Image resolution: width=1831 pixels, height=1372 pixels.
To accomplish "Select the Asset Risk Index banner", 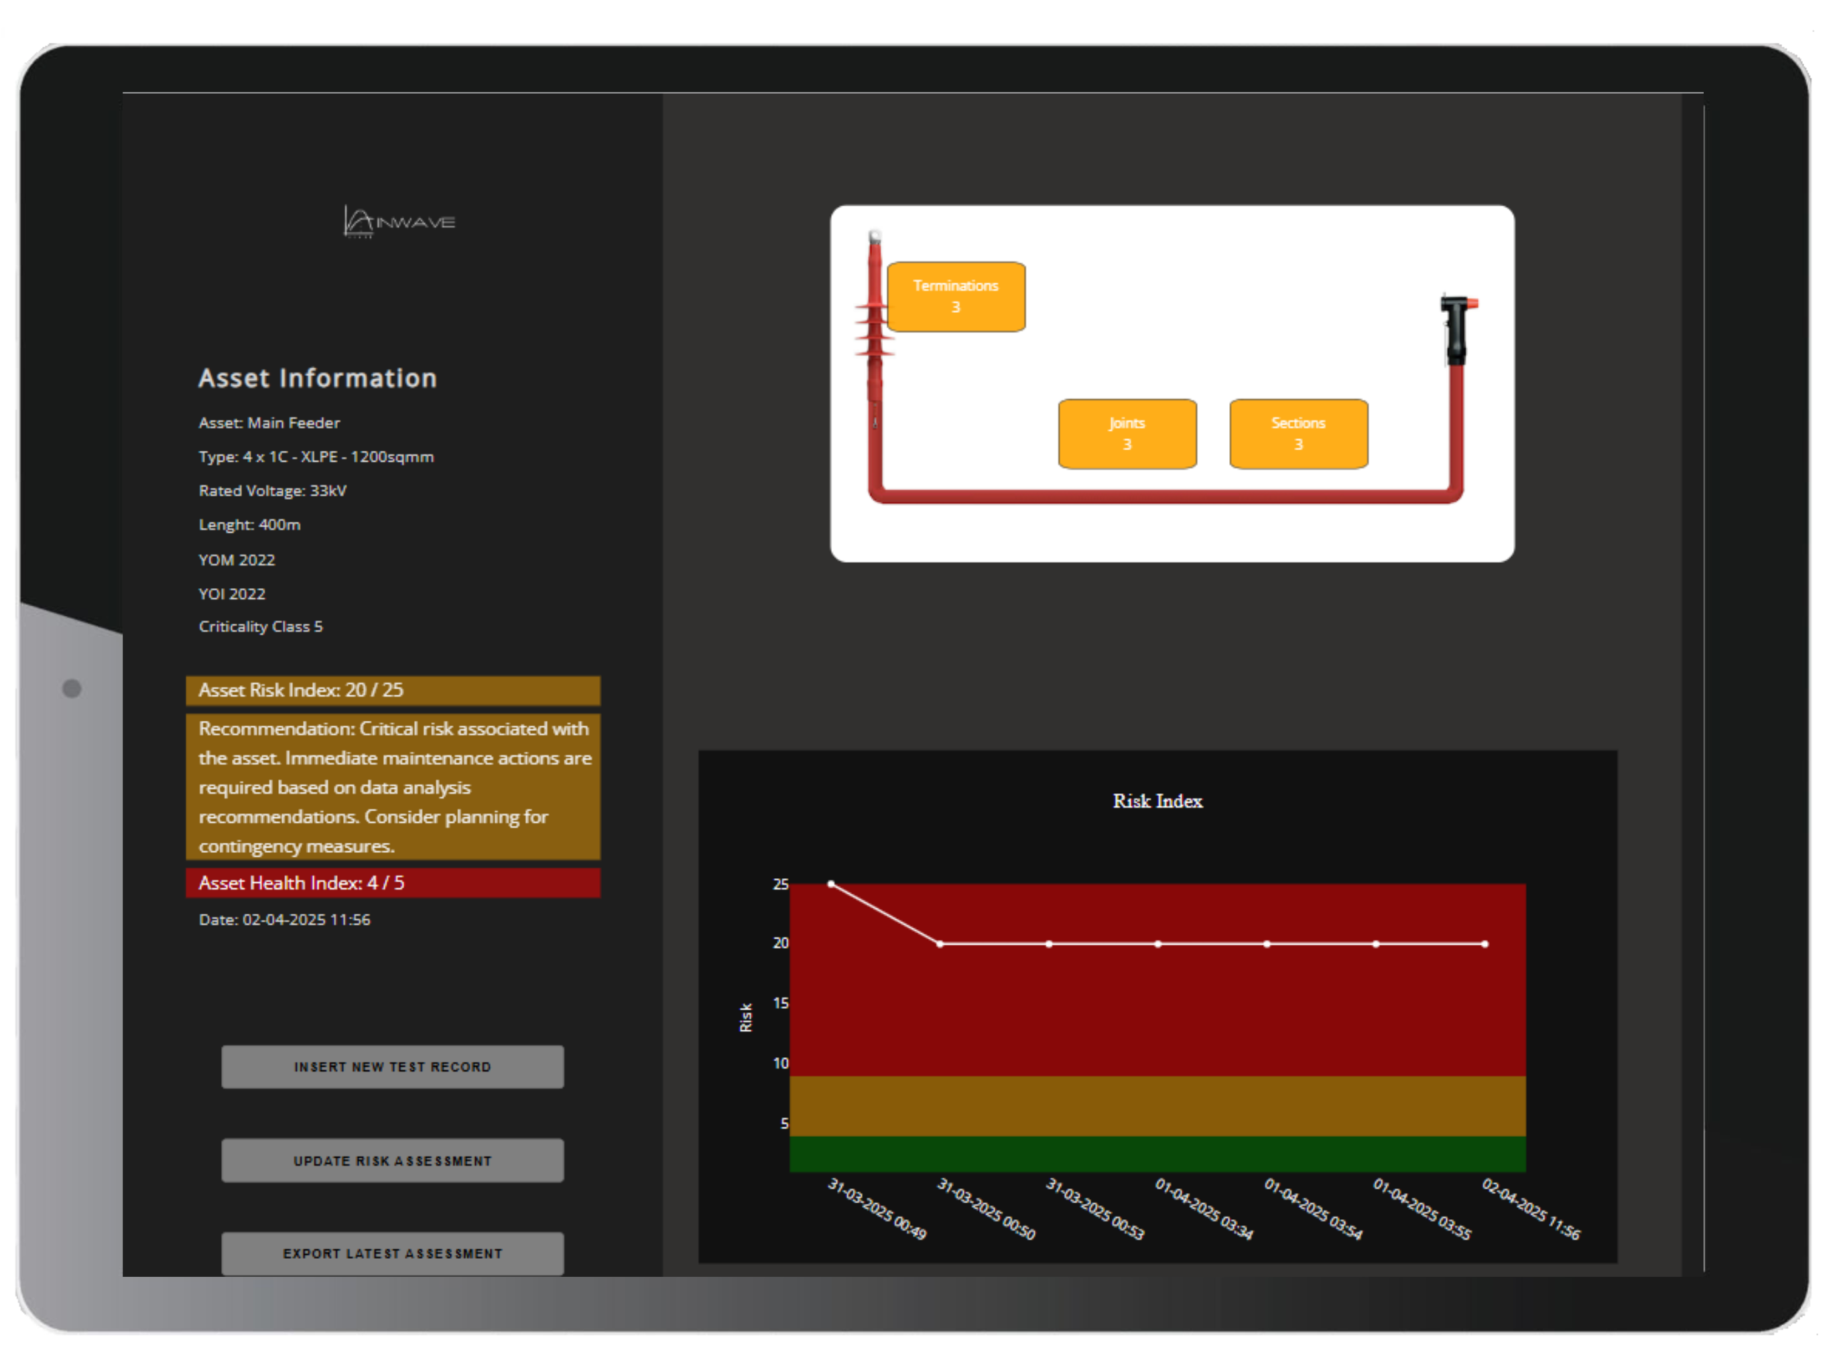I will (x=393, y=690).
